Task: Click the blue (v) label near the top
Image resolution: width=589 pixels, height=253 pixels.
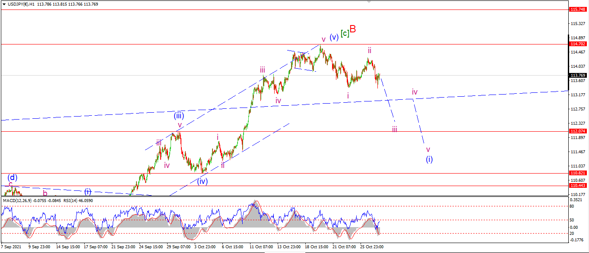Action: (334, 38)
